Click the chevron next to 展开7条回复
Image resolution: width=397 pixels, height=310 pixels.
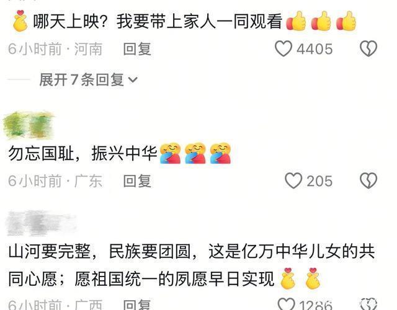click(133, 80)
